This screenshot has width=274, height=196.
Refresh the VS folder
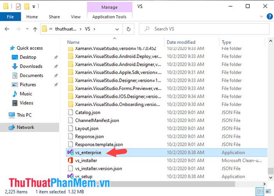[x=129, y=29]
